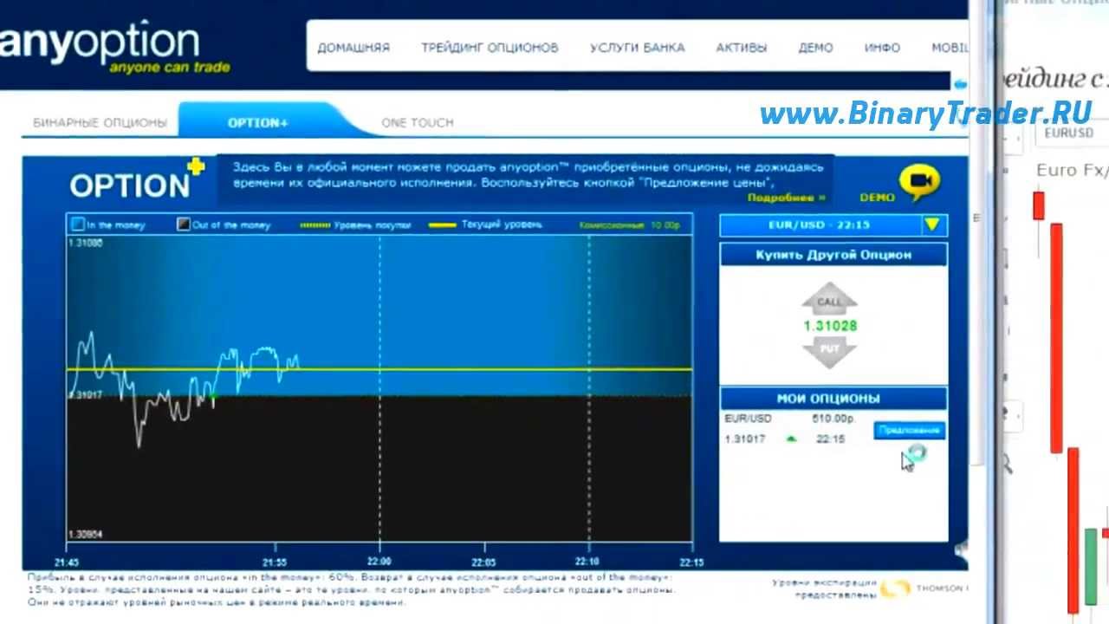Open the АКТИВЫ menu item

[742, 48]
